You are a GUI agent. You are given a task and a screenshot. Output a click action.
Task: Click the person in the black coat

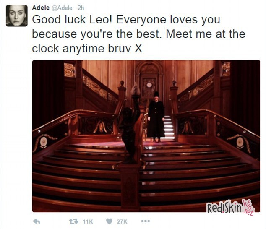point(156,117)
